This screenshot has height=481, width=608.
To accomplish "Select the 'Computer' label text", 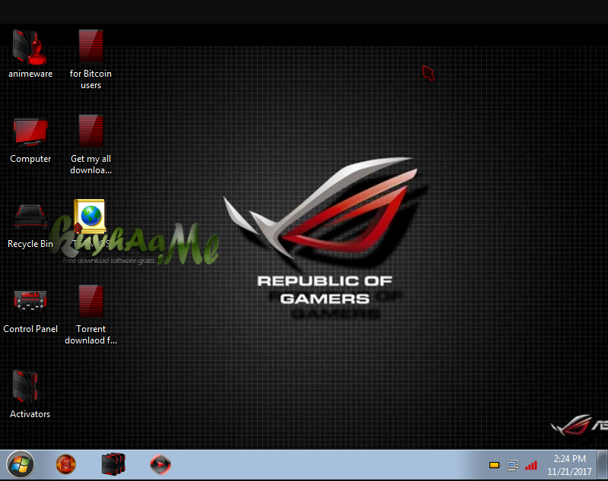I will tap(30, 159).
